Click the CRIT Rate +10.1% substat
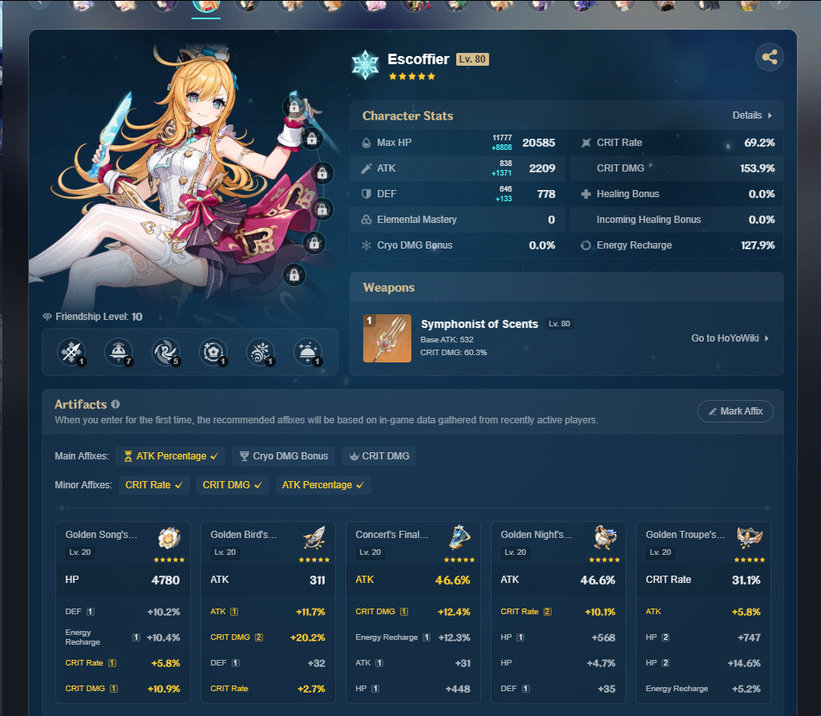Image resolution: width=821 pixels, height=716 pixels. (558, 612)
